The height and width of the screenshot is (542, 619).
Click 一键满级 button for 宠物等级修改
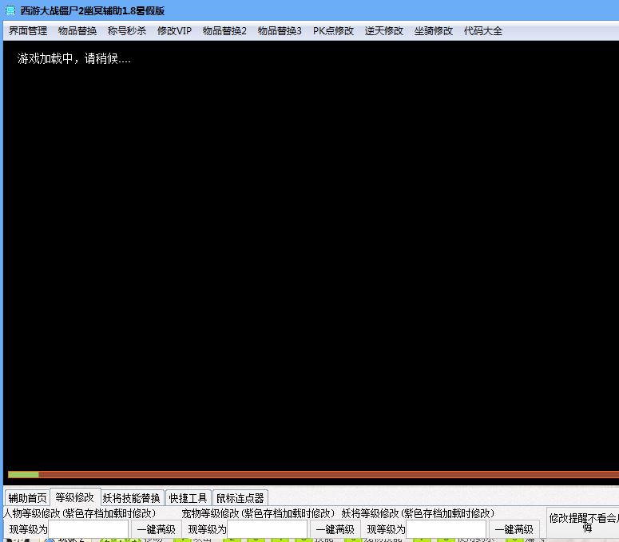coord(335,529)
